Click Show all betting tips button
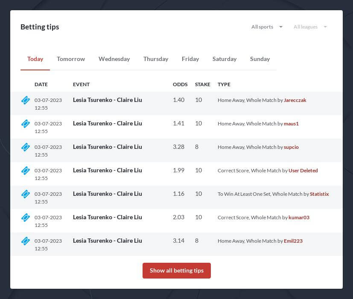 [177, 270]
